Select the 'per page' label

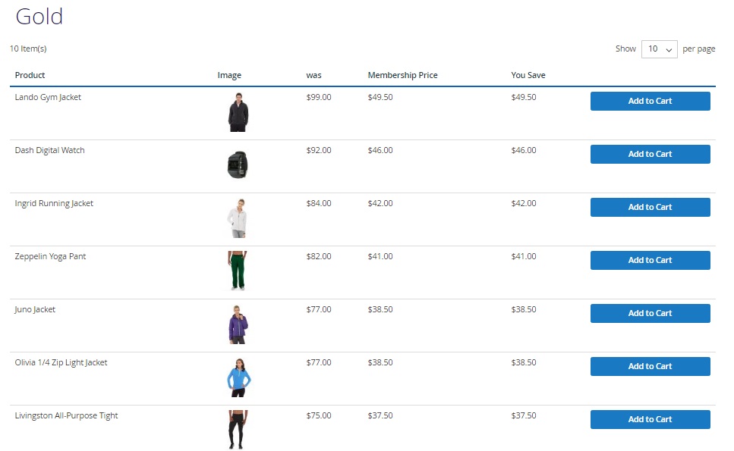pos(699,49)
